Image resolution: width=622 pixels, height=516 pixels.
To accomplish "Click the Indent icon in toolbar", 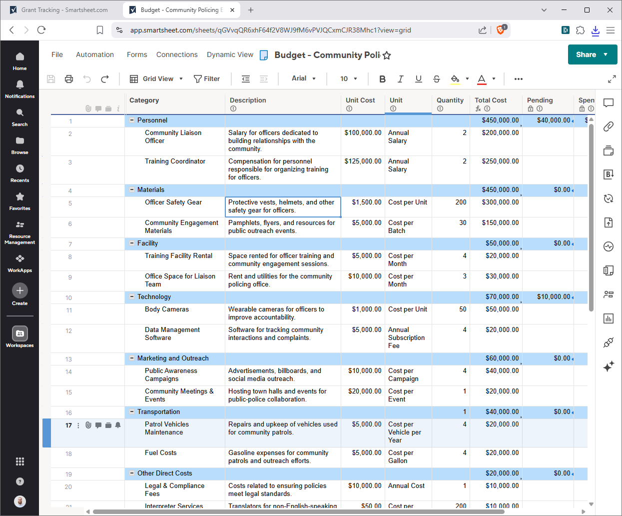I will tap(264, 79).
